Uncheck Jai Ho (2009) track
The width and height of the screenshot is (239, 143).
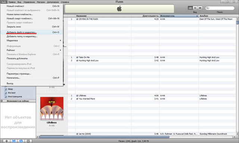click(77, 134)
